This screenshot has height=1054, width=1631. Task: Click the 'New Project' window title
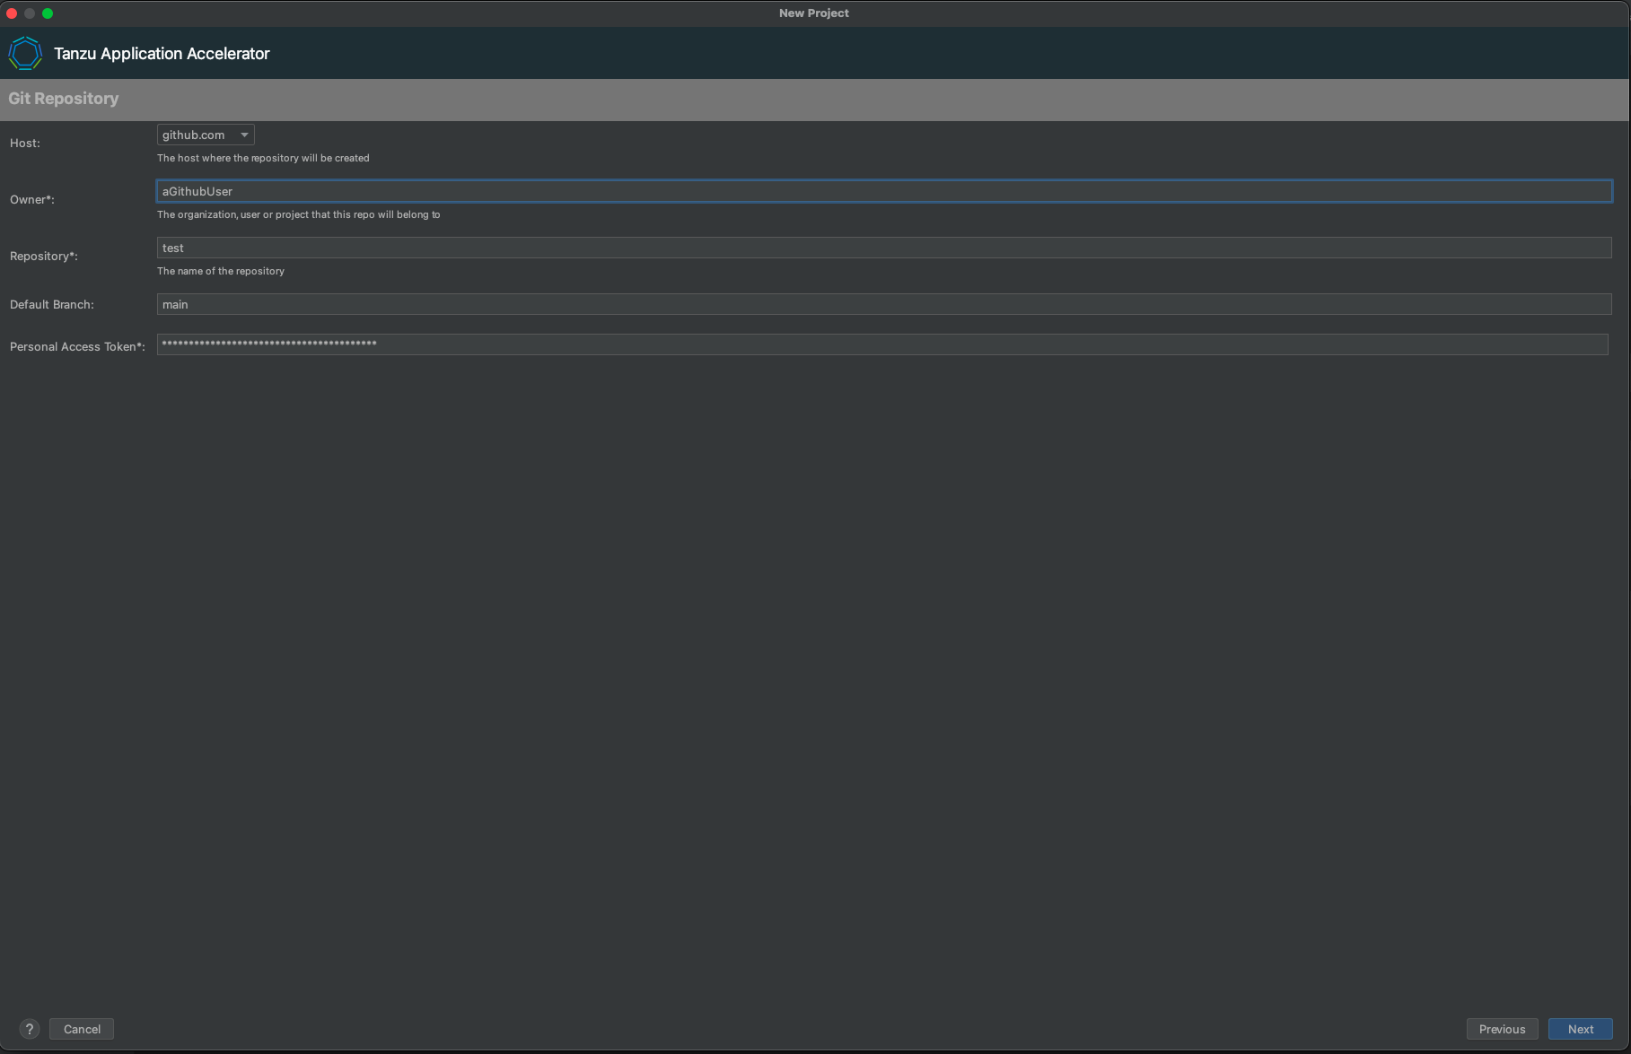pyautogui.click(x=814, y=13)
